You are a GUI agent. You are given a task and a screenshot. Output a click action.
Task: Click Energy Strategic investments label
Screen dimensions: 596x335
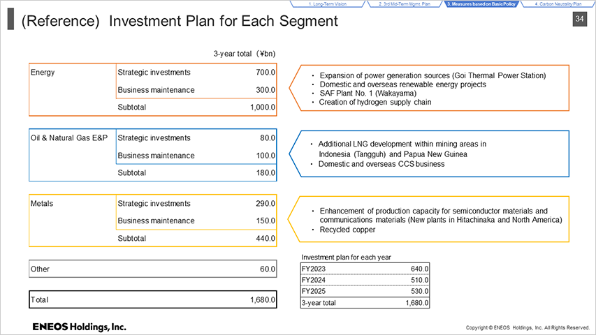point(154,72)
